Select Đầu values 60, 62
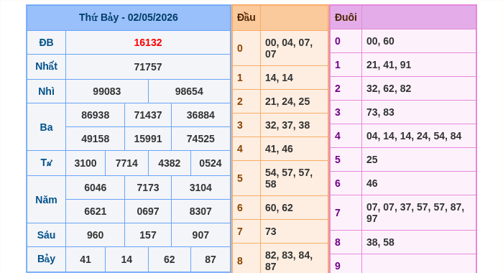The image size is (503, 273). click(x=279, y=208)
